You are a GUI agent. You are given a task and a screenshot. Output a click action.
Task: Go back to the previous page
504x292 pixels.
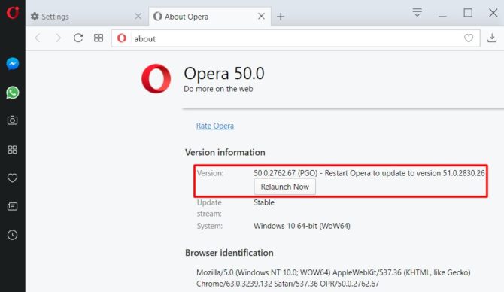tap(38, 38)
